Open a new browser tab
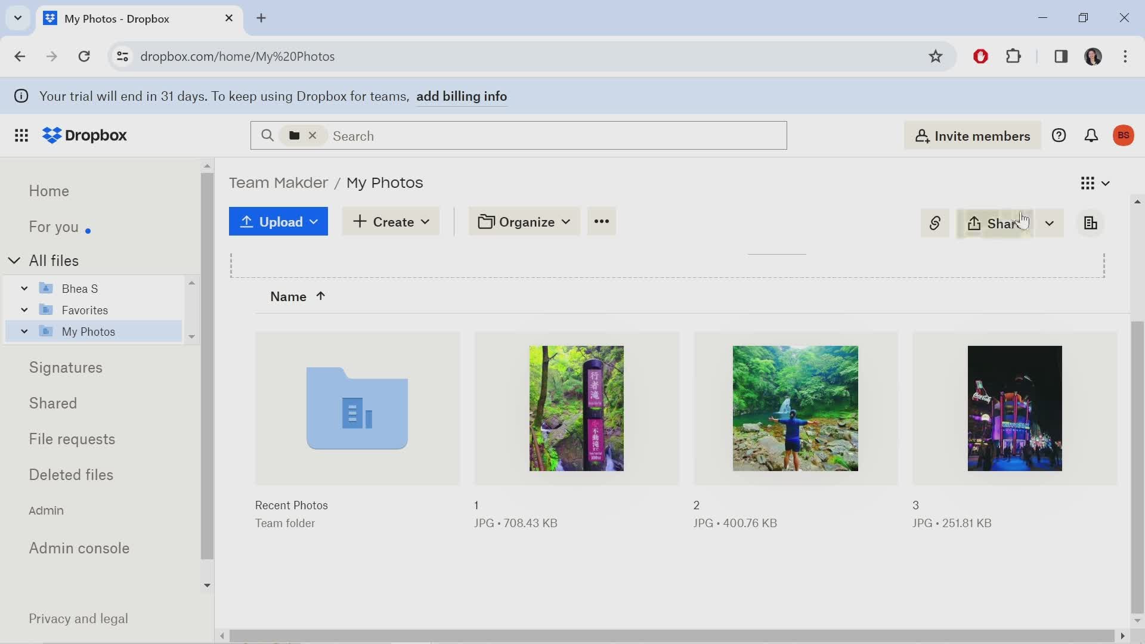Image resolution: width=1145 pixels, height=644 pixels. (261, 18)
